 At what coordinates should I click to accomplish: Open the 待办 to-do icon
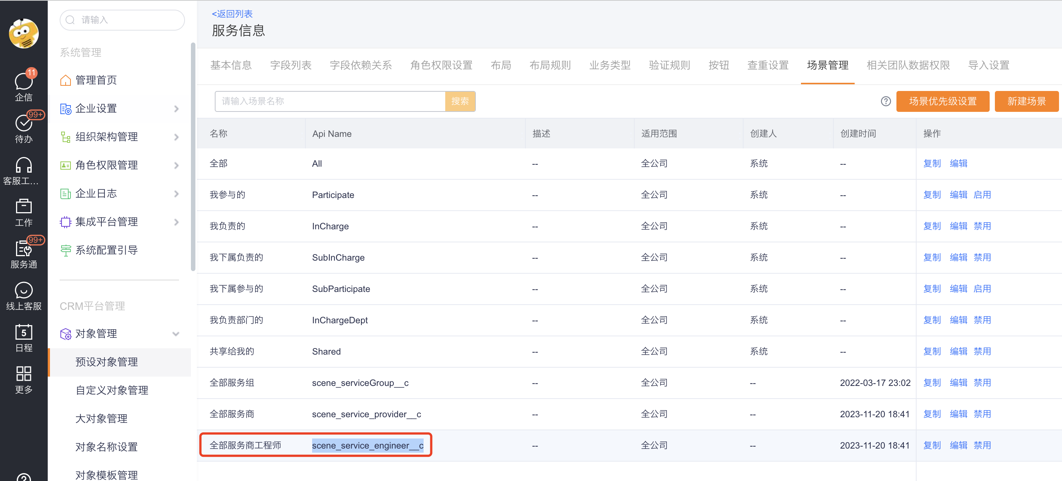23,123
